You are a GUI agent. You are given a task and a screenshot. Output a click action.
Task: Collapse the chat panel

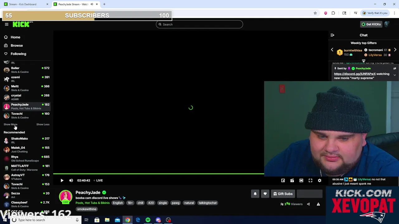click(x=332, y=35)
